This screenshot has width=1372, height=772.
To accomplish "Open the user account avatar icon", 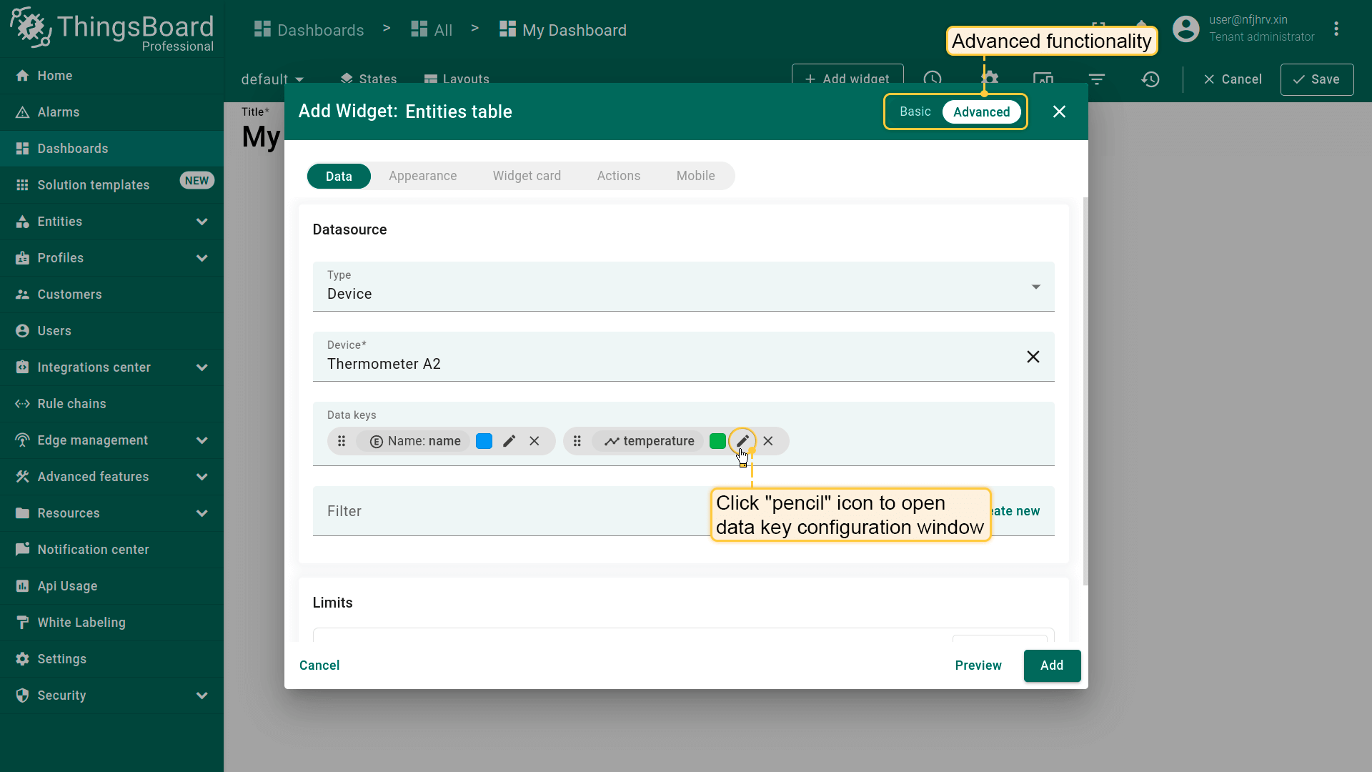I will pos(1186,29).
